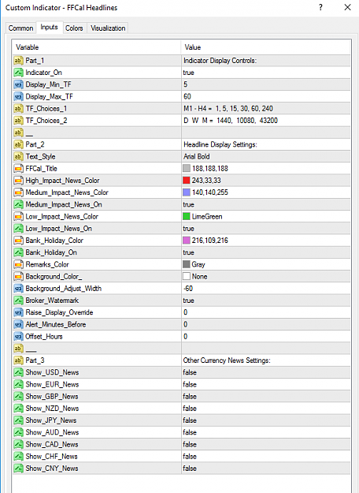
Task: Click the color icon beside Low_Impact_News_Color
Action: 19,216
